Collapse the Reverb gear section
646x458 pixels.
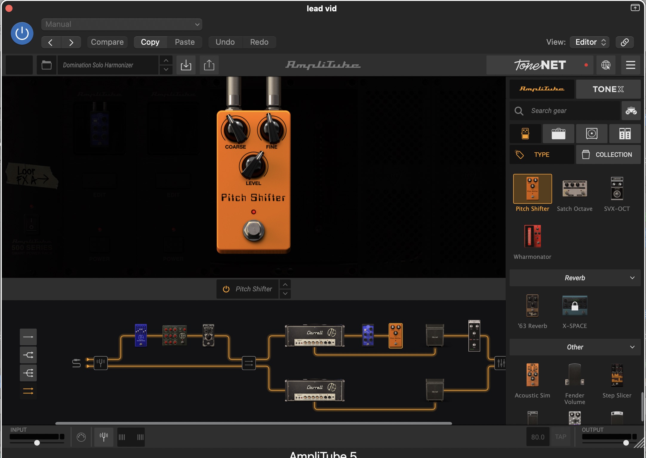[x=632, y=278]
